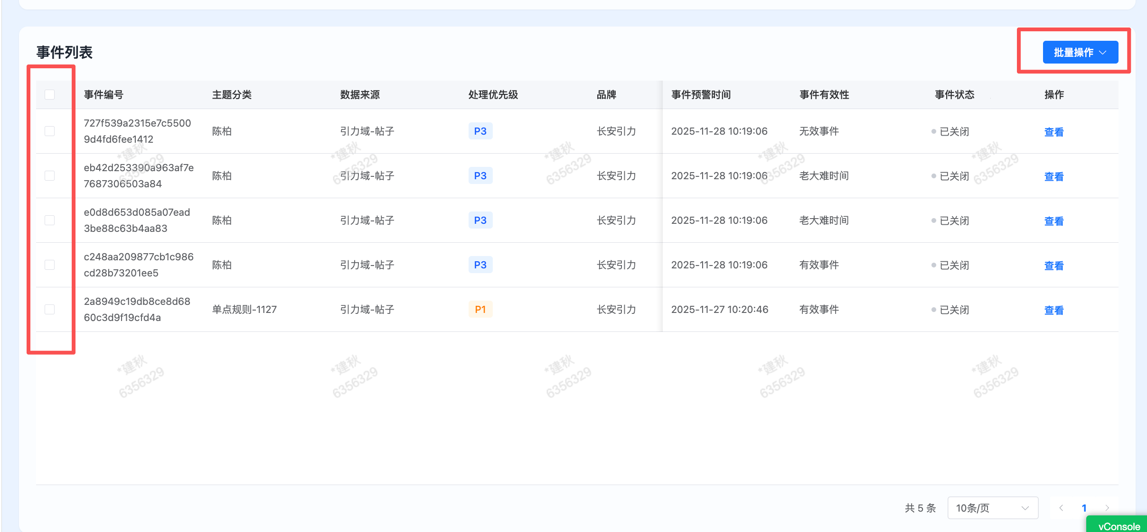Click 查看 on the first event row
Viewport: 1147px width, 532px height.
1054,131
